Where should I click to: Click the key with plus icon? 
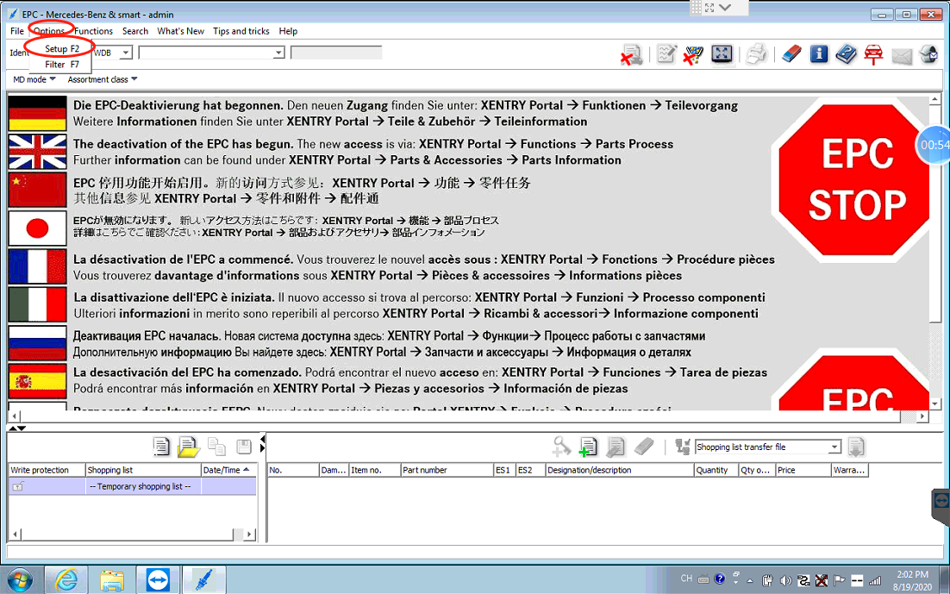coord(562,447)
